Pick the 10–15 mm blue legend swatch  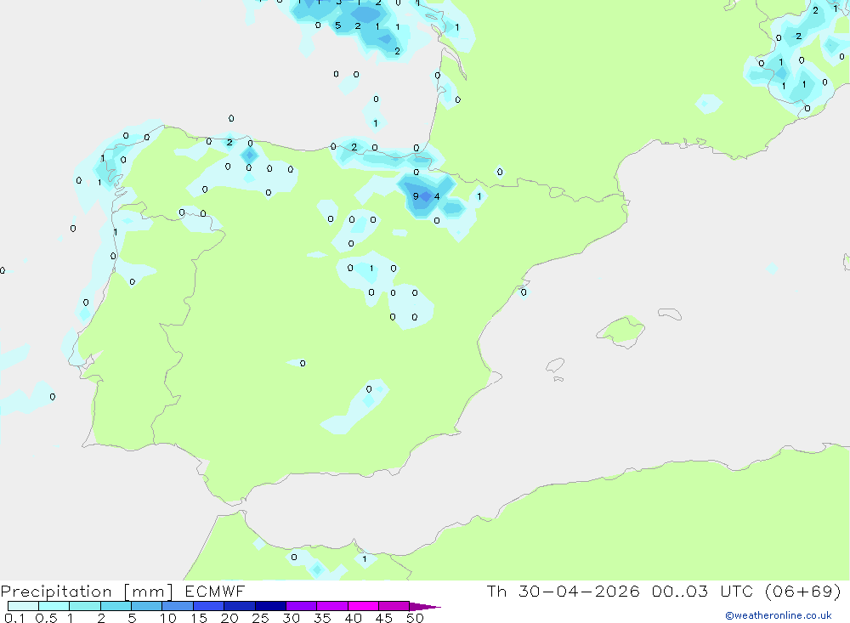pos(178,606)
